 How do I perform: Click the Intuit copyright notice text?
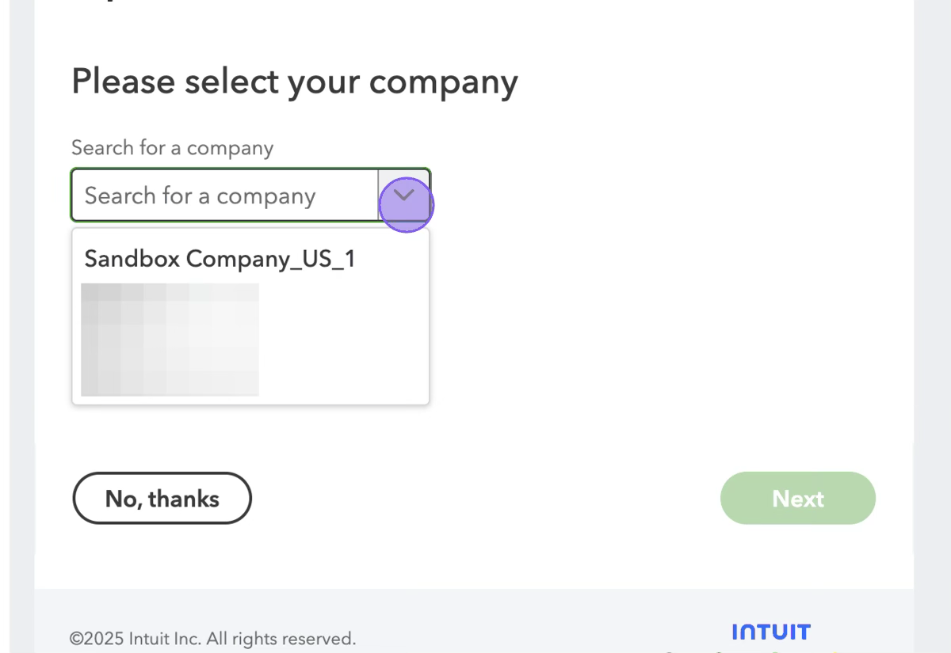[x=212, y=639]
